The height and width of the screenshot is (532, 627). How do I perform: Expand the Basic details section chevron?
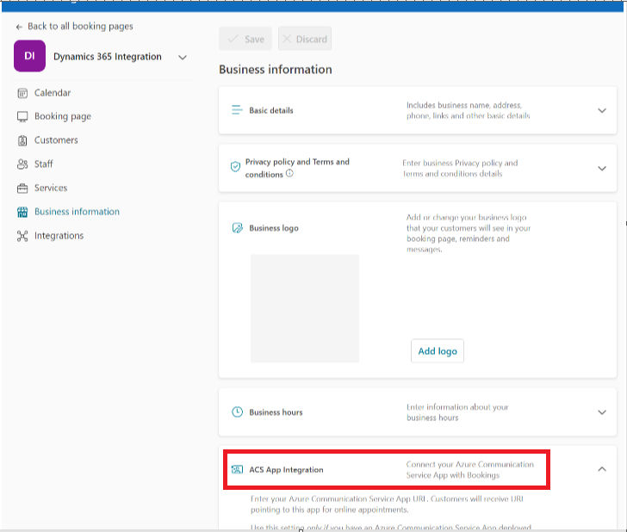[x=602, y=111]
